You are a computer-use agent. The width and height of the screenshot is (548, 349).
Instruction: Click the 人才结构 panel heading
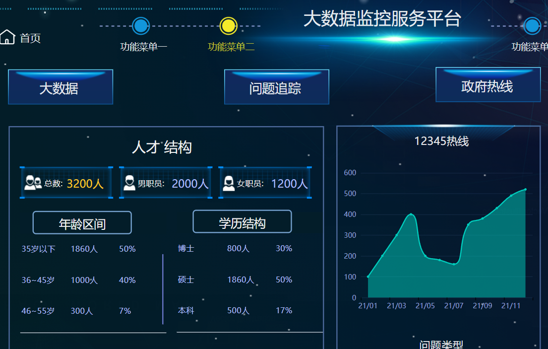coord(162,147)
